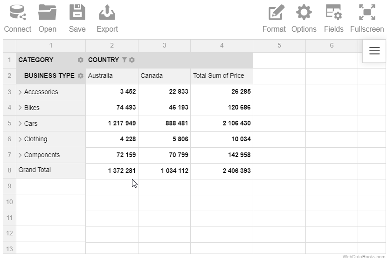Open Business Type field settings gear
387x261 pixels.
tap(81, 76)
